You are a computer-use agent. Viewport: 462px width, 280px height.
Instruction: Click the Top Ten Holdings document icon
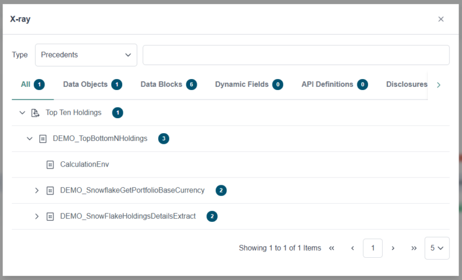coord(35,113)
